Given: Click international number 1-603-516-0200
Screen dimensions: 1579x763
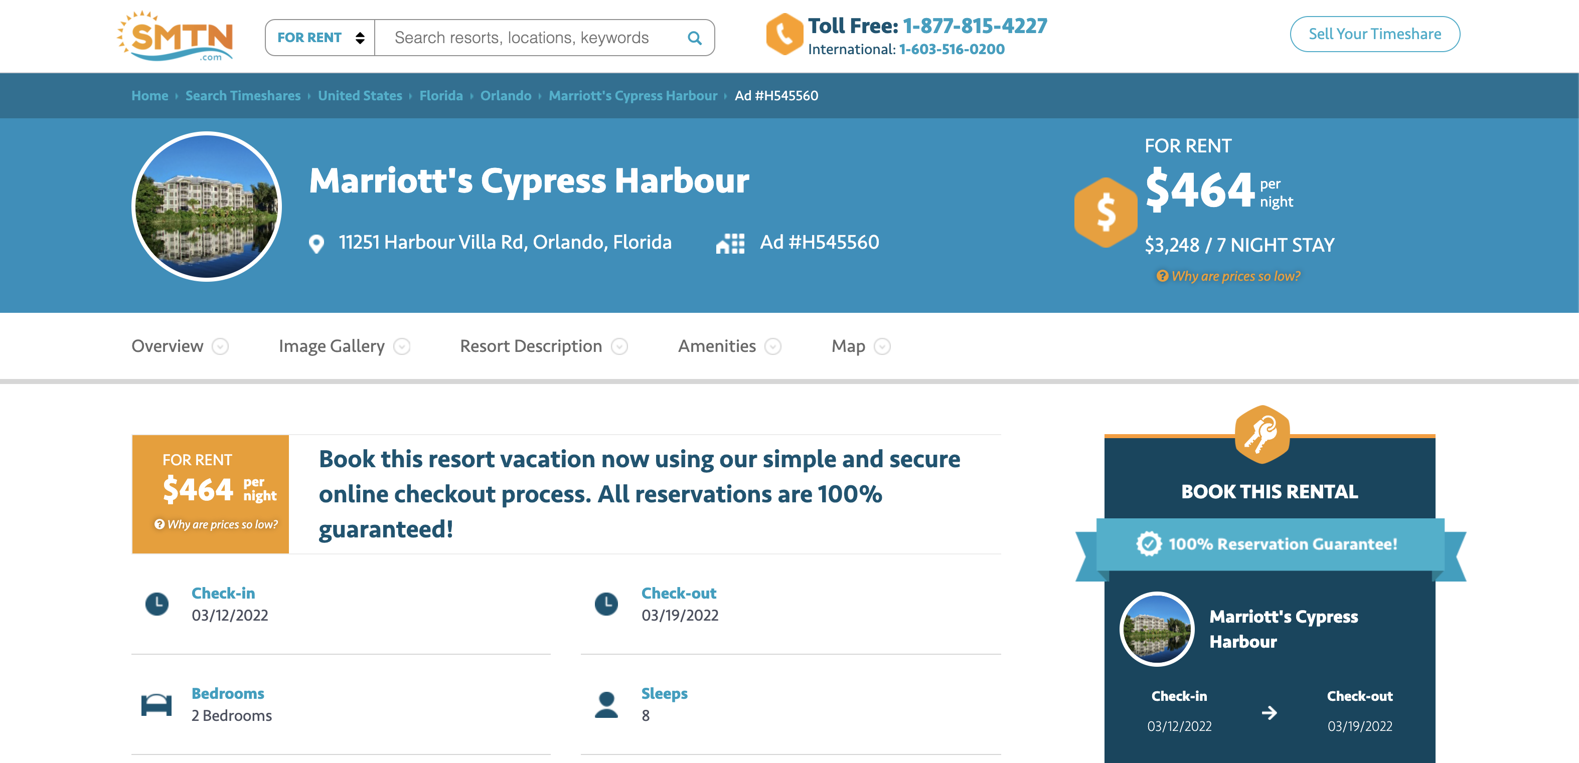Looking at the screenshot, I should tap(952, 49).
